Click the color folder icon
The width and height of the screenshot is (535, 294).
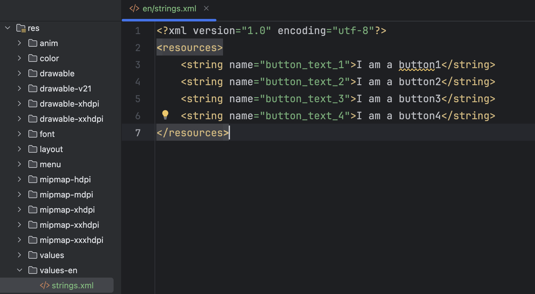coord(33,58)
